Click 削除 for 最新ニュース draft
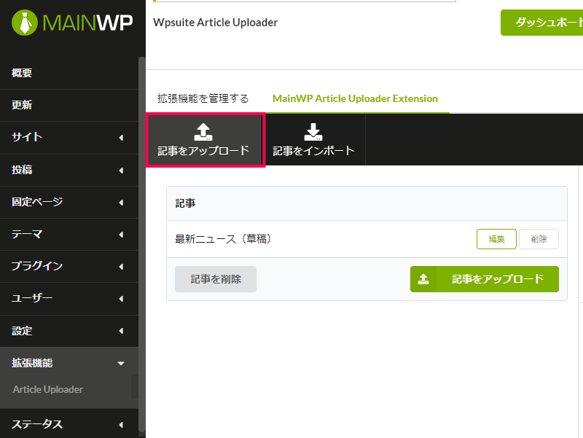Image resolution: width=583 pixels, height=438 pixels. click(539, 239)
